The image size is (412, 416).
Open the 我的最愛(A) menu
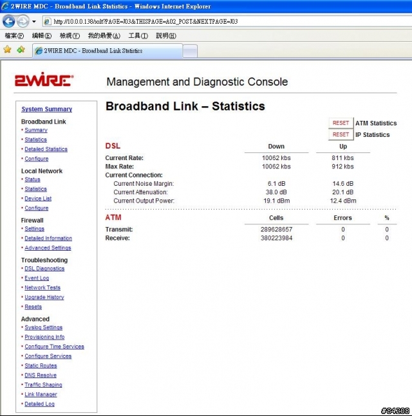click(104, 35)
